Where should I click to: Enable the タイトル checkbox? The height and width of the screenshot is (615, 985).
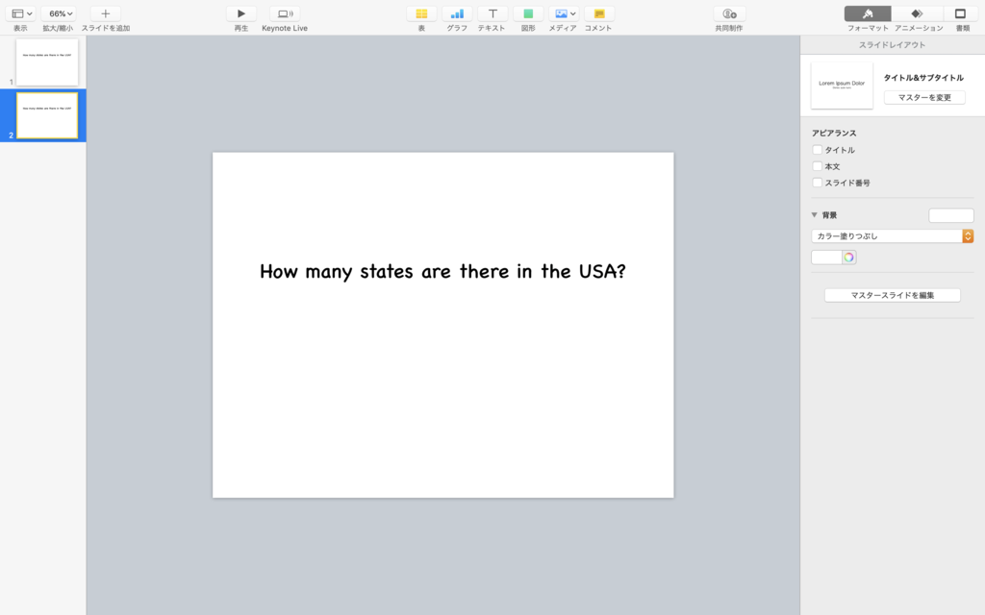click(x=818, y=150)
